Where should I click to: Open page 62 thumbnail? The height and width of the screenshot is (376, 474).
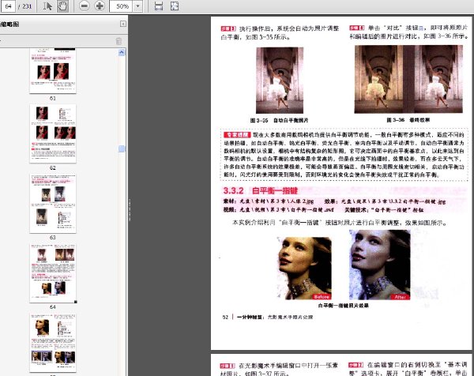pyautogui.click(x=53, y=134)
